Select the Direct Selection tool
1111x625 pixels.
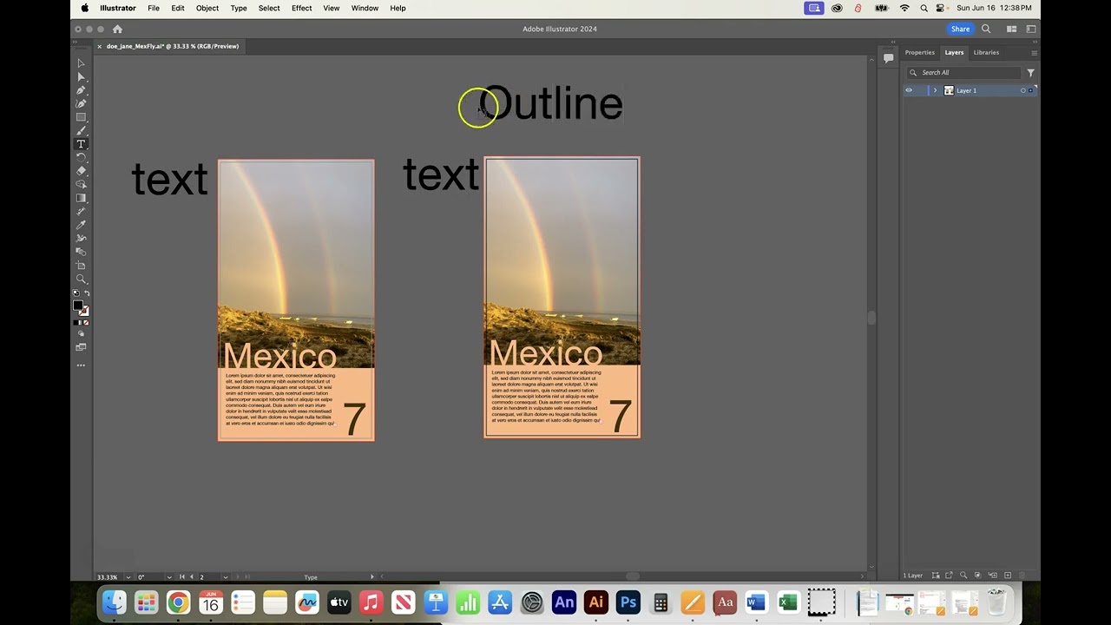pos(81,77)
